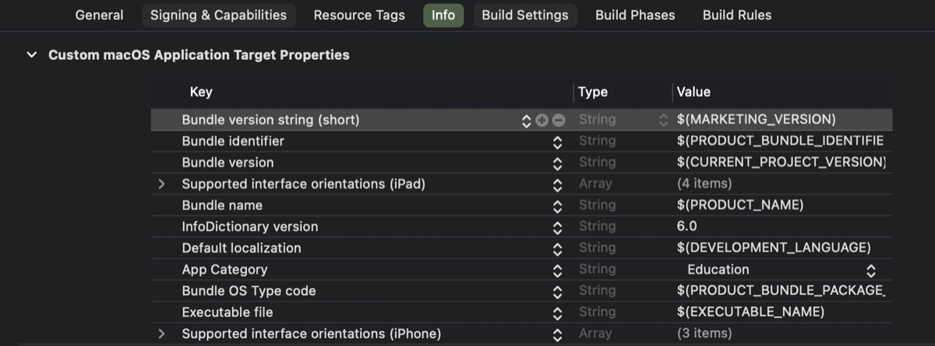Go to the Build Phases tab

[635, 15]
